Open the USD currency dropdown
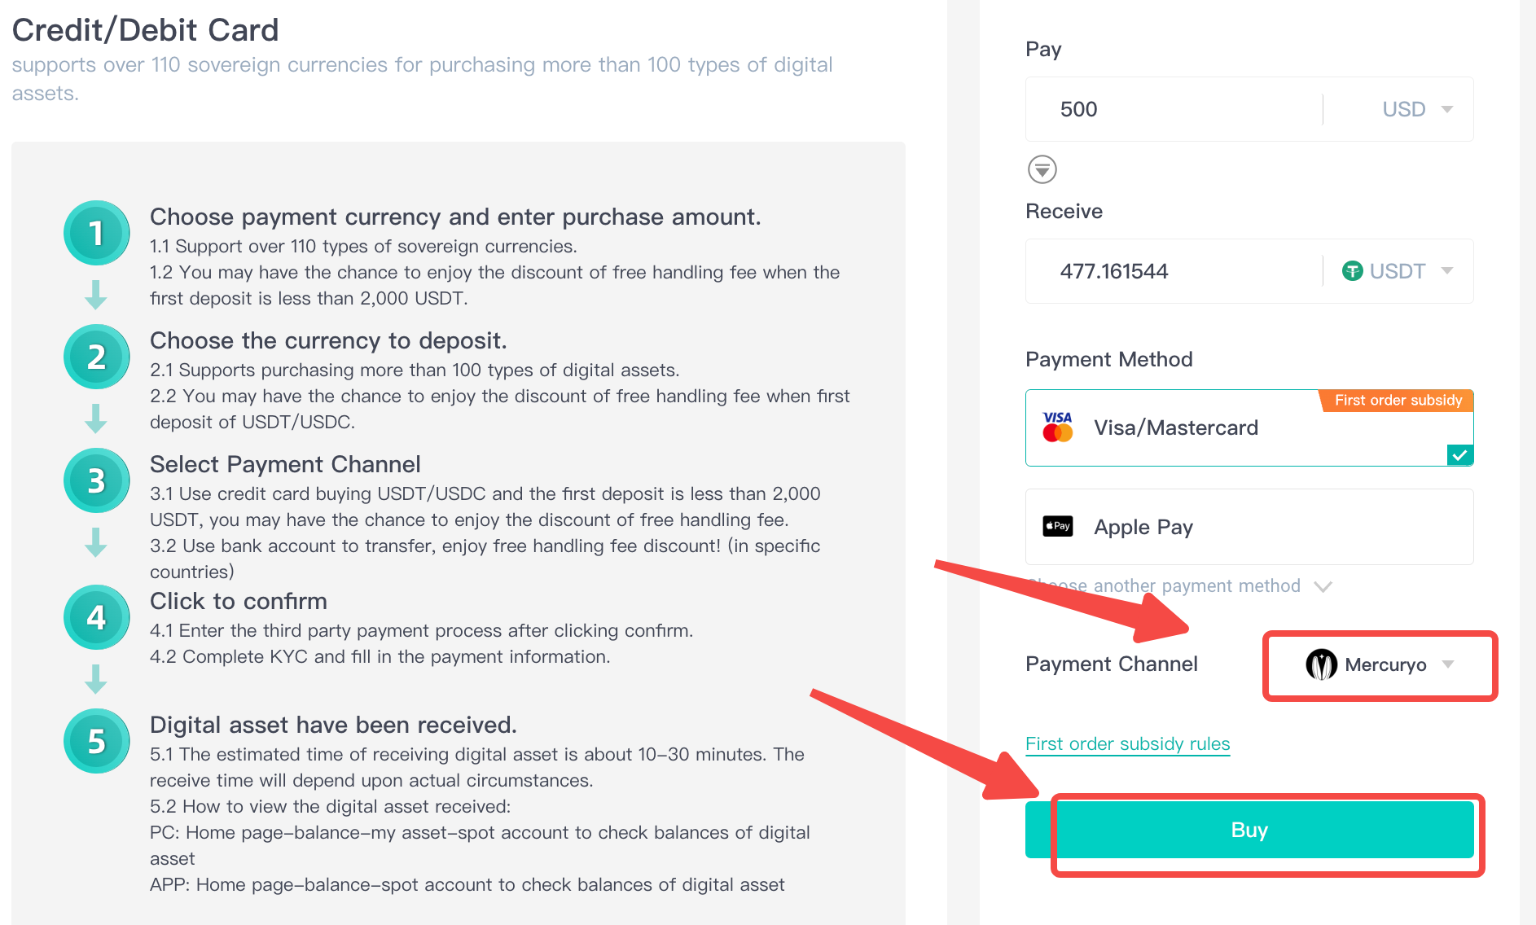 [1417, 109]
